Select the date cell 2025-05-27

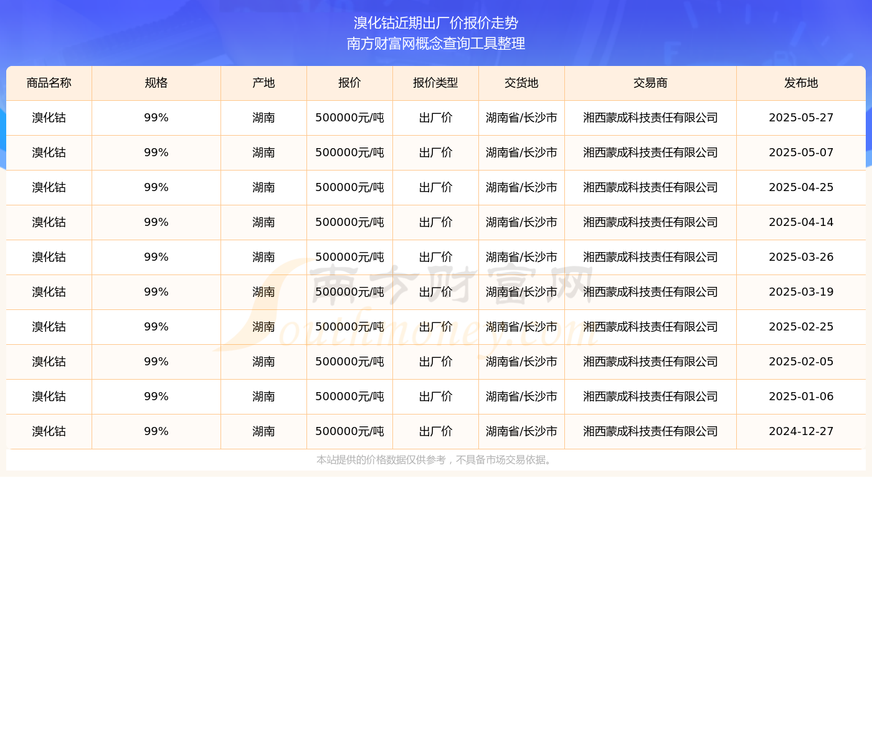801,118
